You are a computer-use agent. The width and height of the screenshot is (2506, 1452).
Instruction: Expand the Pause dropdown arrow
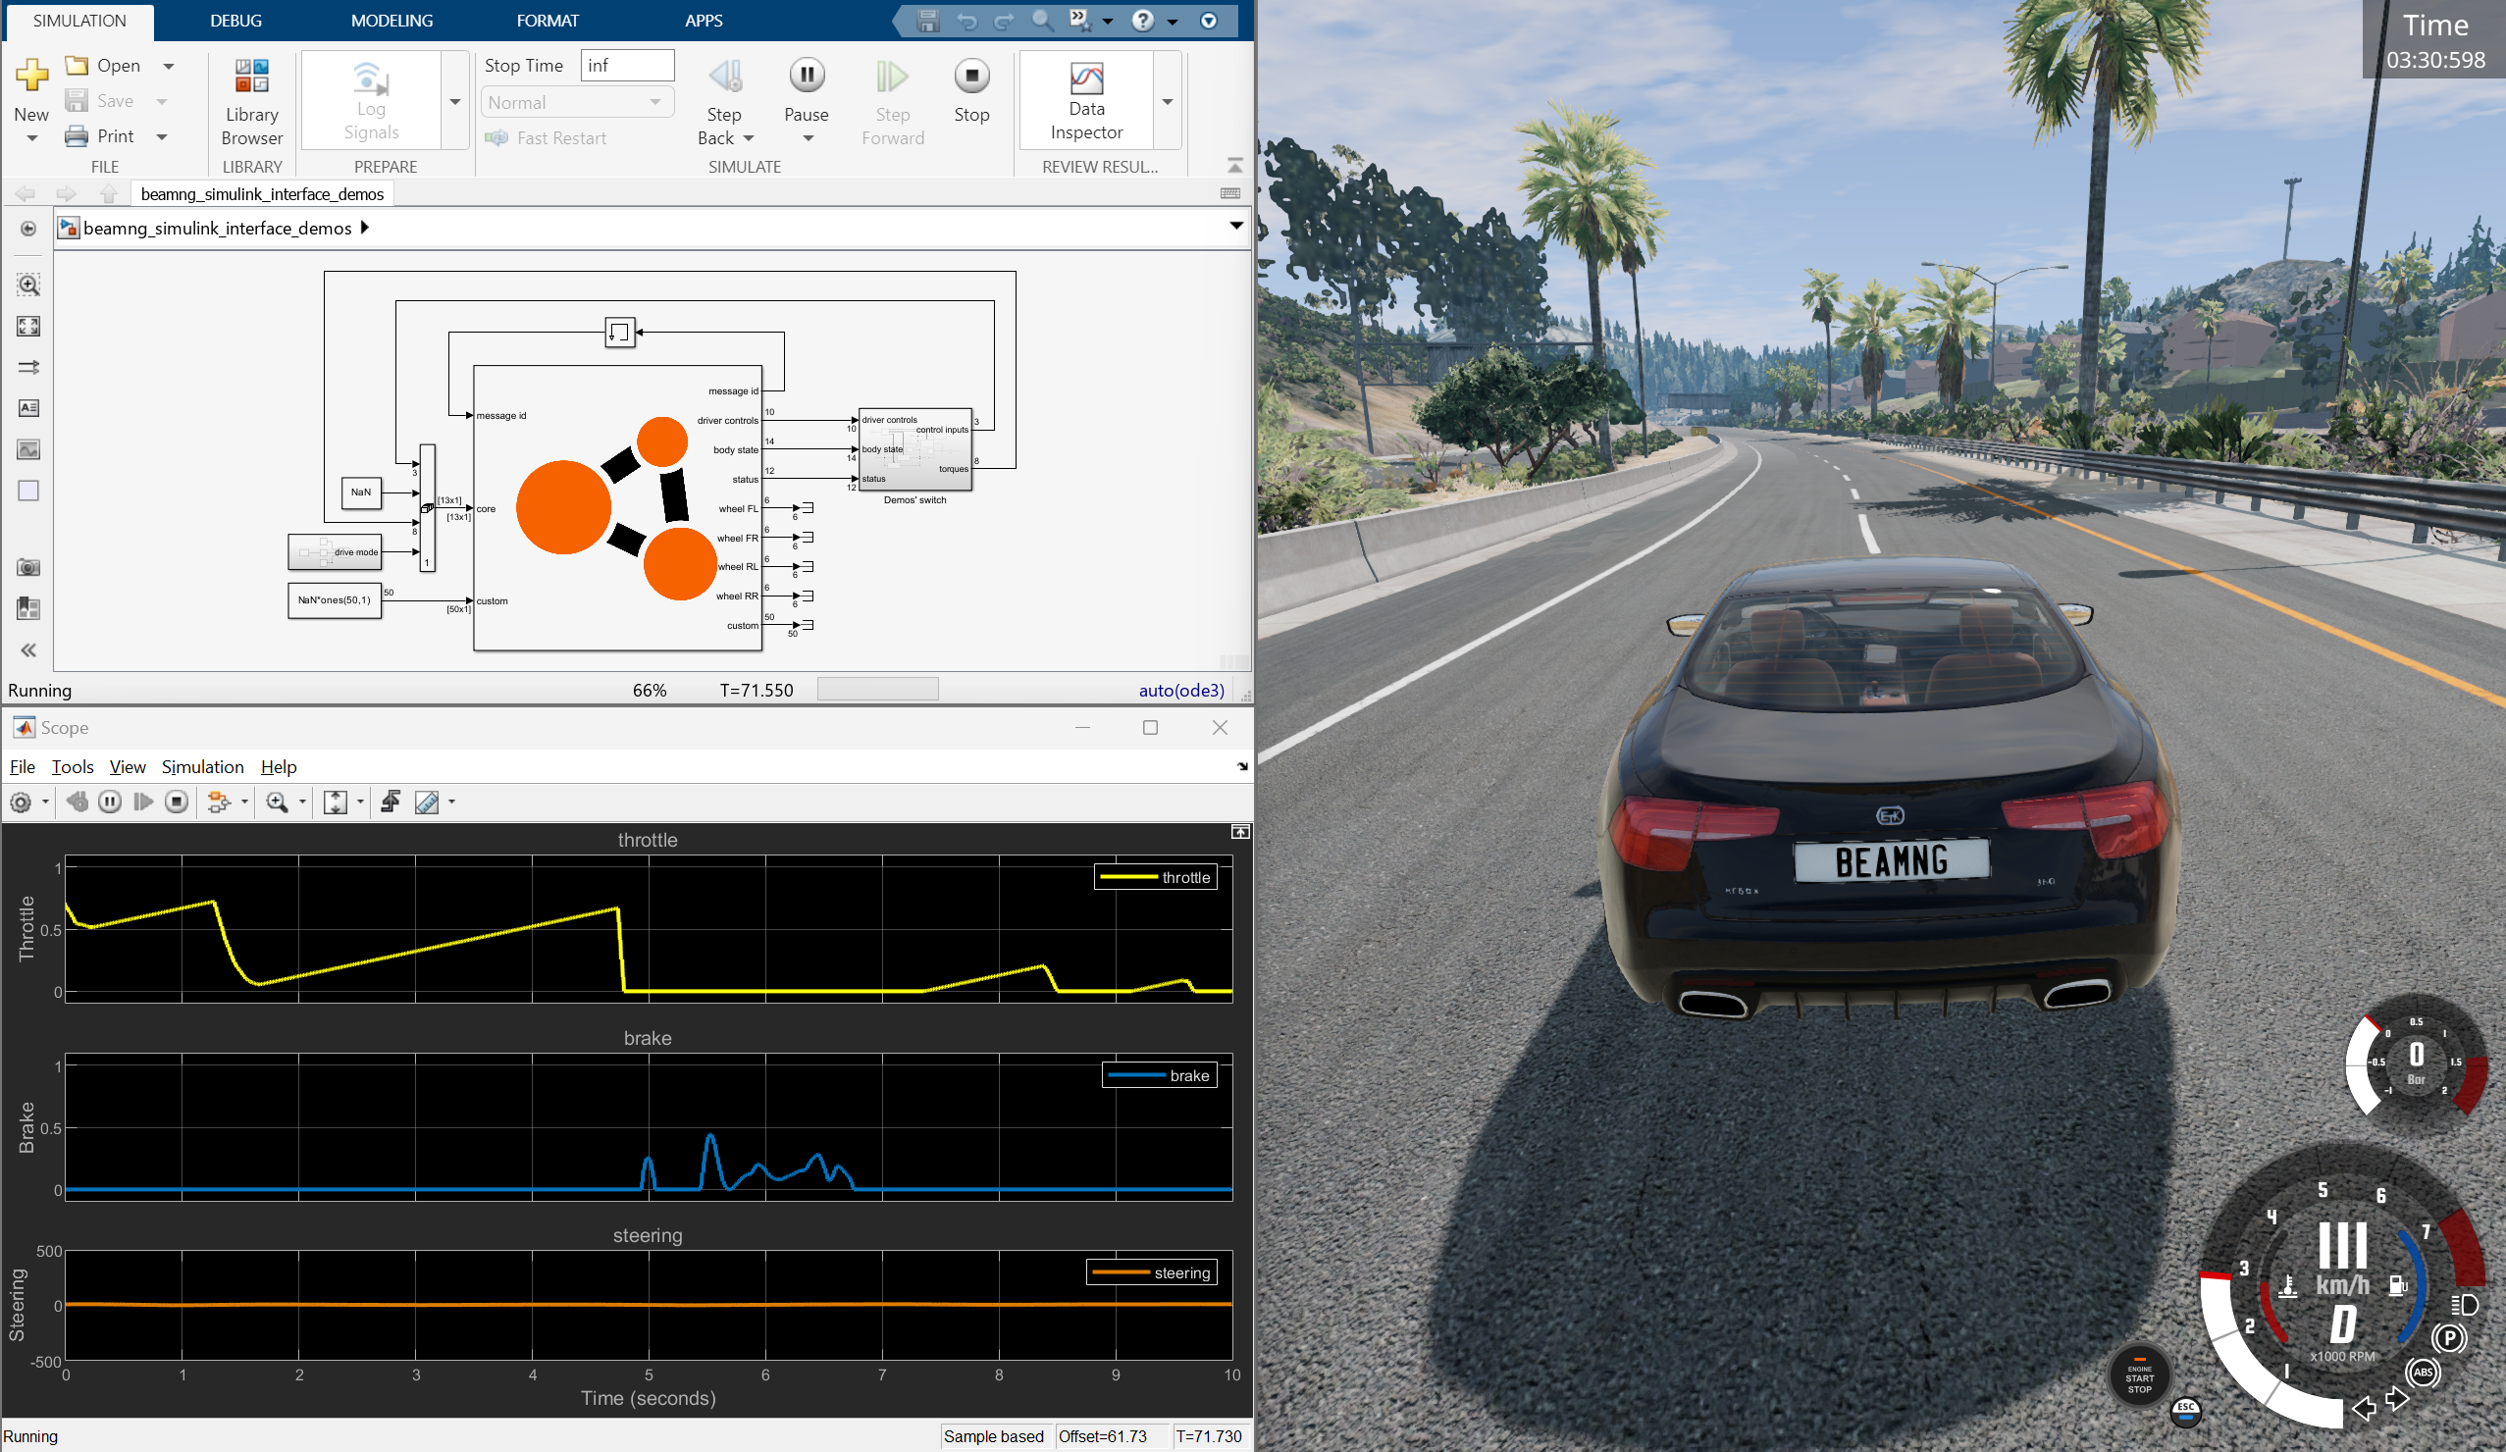(808, 138)
